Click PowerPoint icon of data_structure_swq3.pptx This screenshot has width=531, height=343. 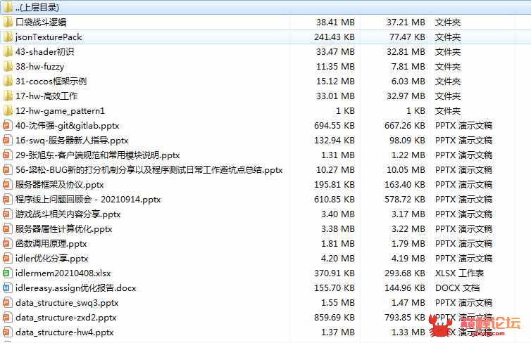pyautogui.click(x=7, y=303)
